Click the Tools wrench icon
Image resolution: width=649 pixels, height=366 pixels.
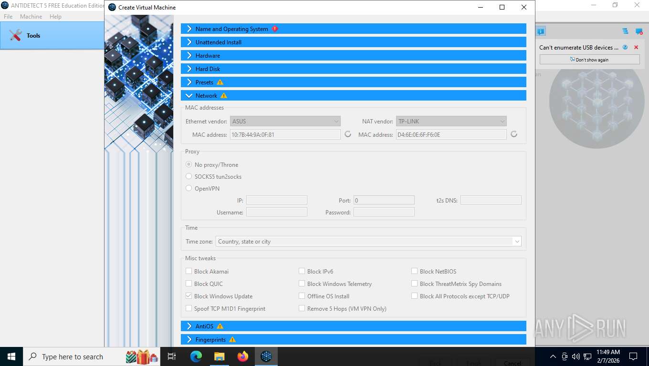tap(16, 35)
